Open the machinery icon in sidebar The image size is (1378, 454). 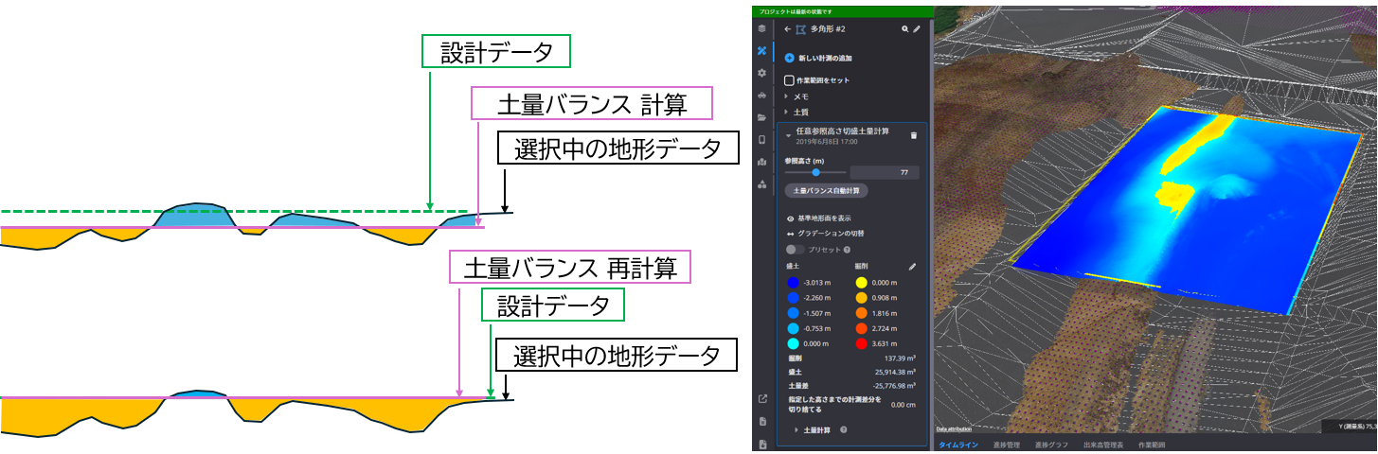(761, 96)
